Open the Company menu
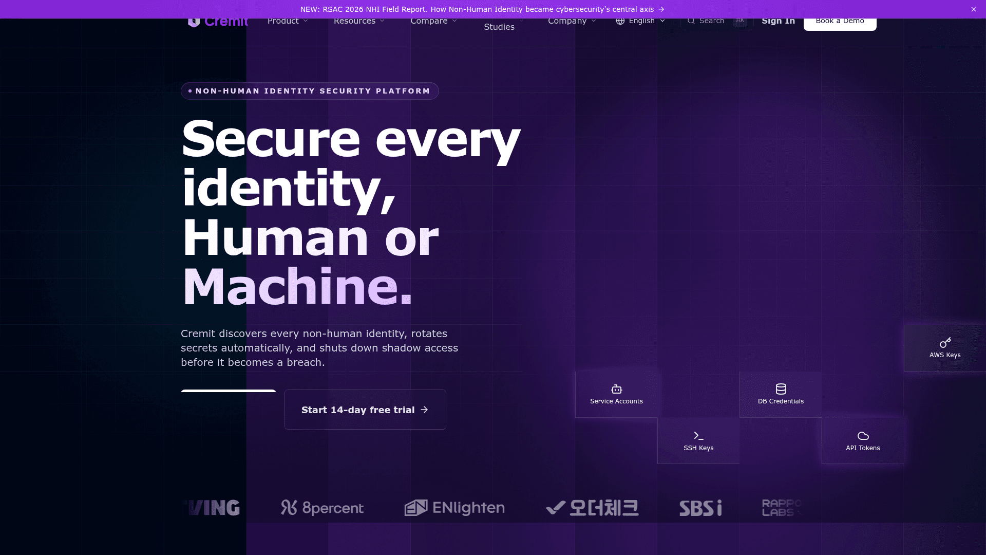986x555 pixels. point(572,21)
